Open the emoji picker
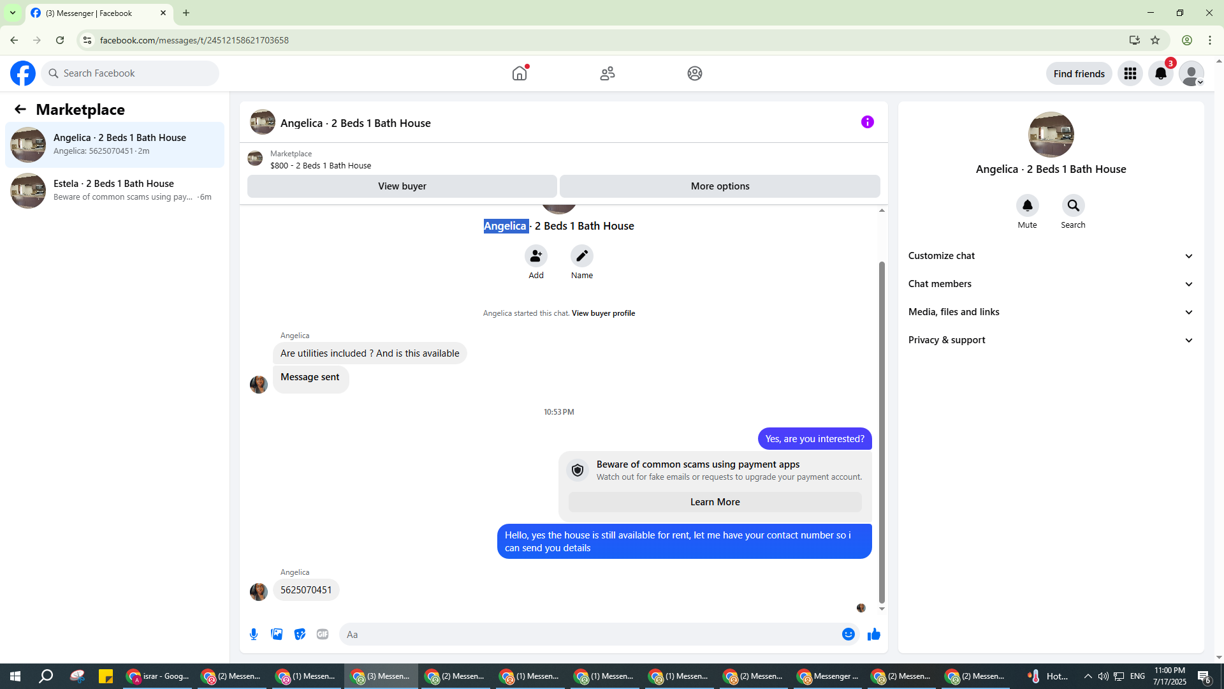Image resolution: width=1224 pixels, height=689 pixels. pos(849,634)
